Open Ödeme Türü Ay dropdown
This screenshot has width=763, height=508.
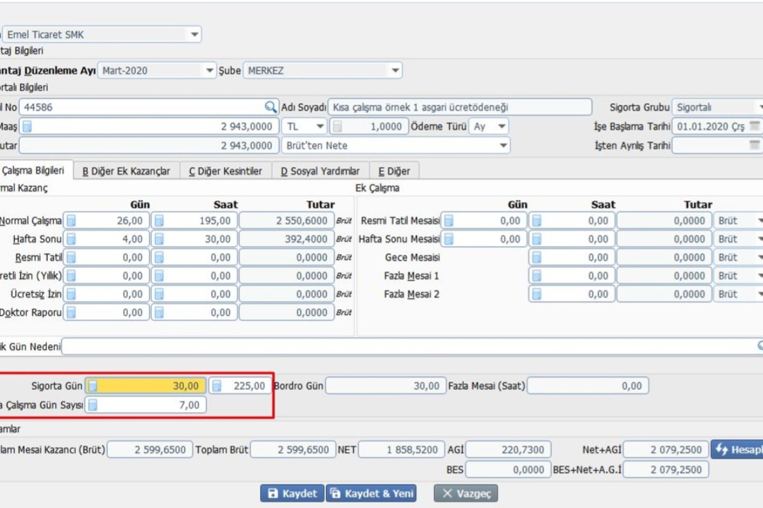pyautogui.click(x=502, y=126)
